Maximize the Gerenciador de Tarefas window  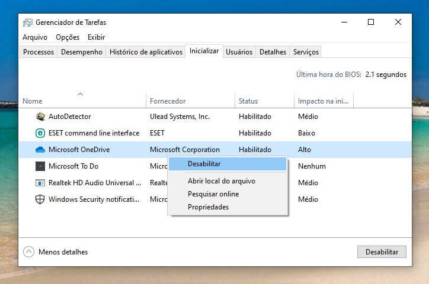[371, 22]
